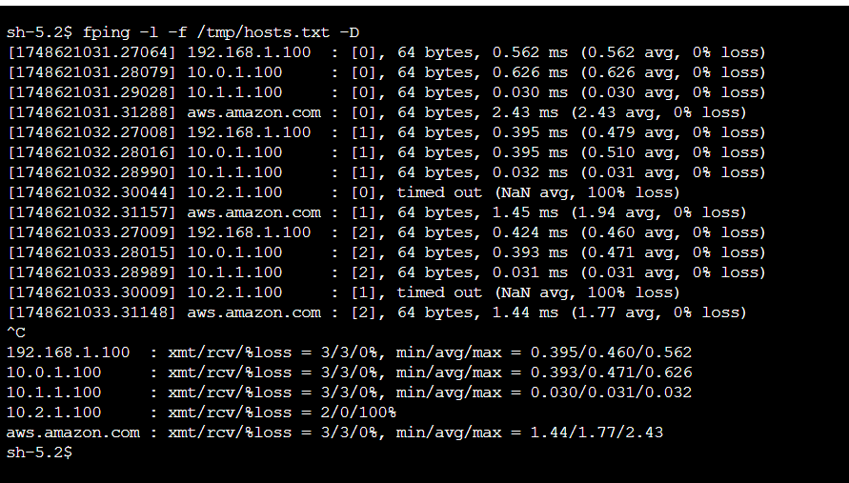Click the 1.44 ms aws.amazon.com result
This screenshot has width=849, height=483.
525,313
